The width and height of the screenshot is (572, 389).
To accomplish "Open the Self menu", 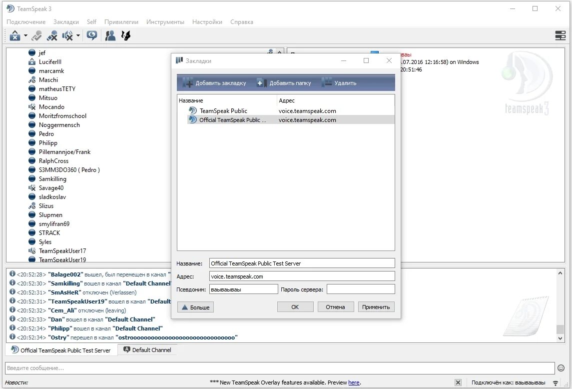I will click(x=91, y=22).
